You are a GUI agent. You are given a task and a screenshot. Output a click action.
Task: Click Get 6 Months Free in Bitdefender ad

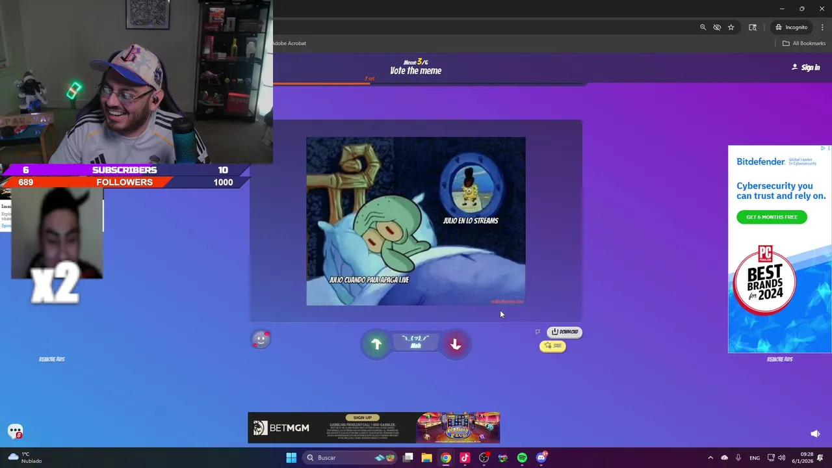click(x=772, y=217)
